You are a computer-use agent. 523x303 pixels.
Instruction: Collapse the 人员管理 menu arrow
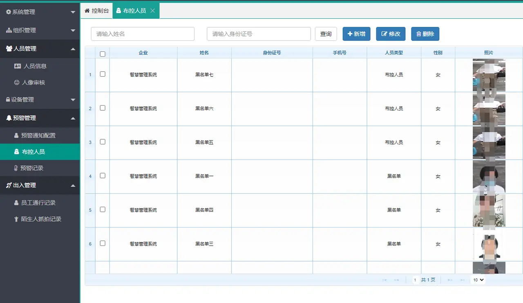click(x=73, y=49)
